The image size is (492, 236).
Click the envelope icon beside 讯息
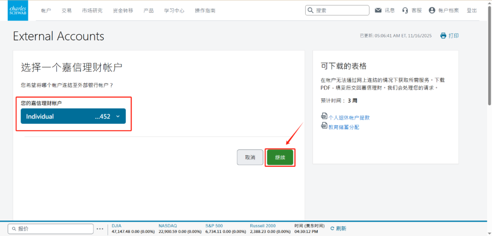(378, 10)
